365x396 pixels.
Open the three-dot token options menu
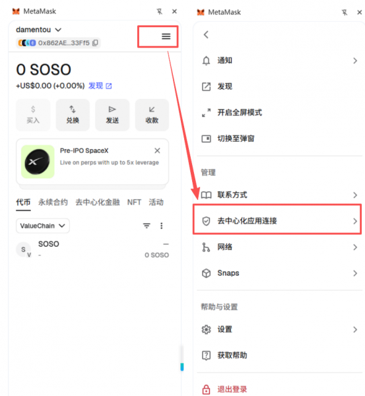click(162, 226)
